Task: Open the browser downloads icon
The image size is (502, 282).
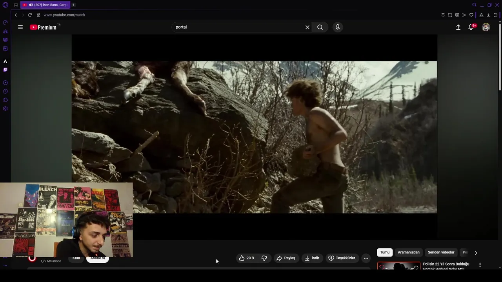Action: click(x=488, y=15)
